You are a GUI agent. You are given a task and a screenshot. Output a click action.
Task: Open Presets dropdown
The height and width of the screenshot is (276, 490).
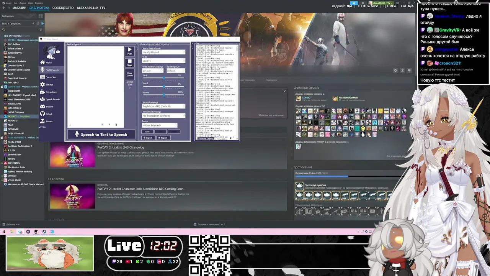coord(160,125)
